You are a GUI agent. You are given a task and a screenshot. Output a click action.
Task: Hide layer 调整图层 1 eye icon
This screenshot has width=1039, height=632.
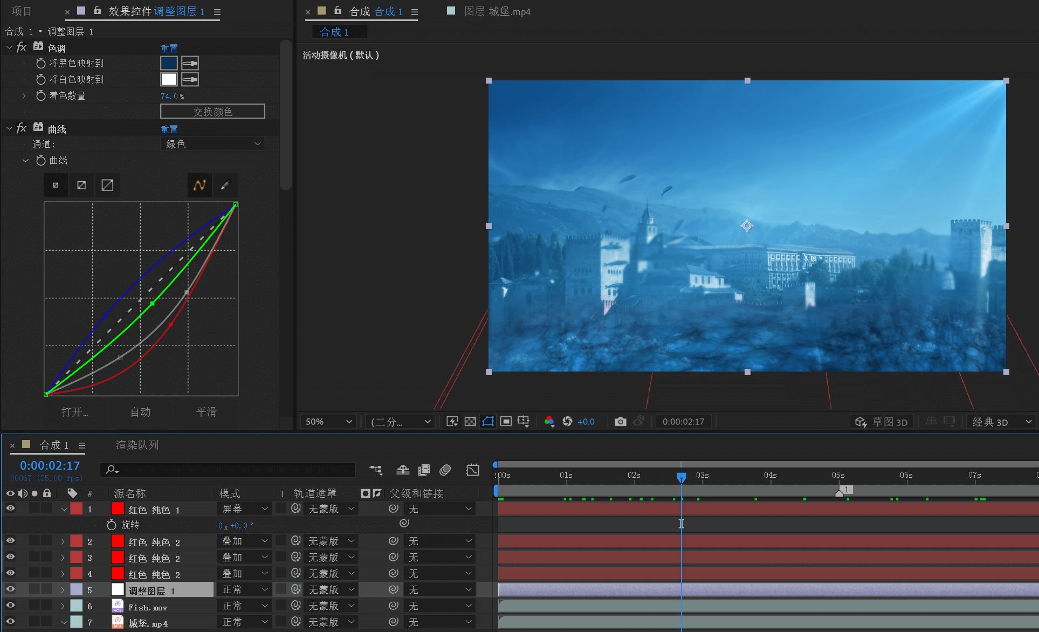(x=10, y=589)
